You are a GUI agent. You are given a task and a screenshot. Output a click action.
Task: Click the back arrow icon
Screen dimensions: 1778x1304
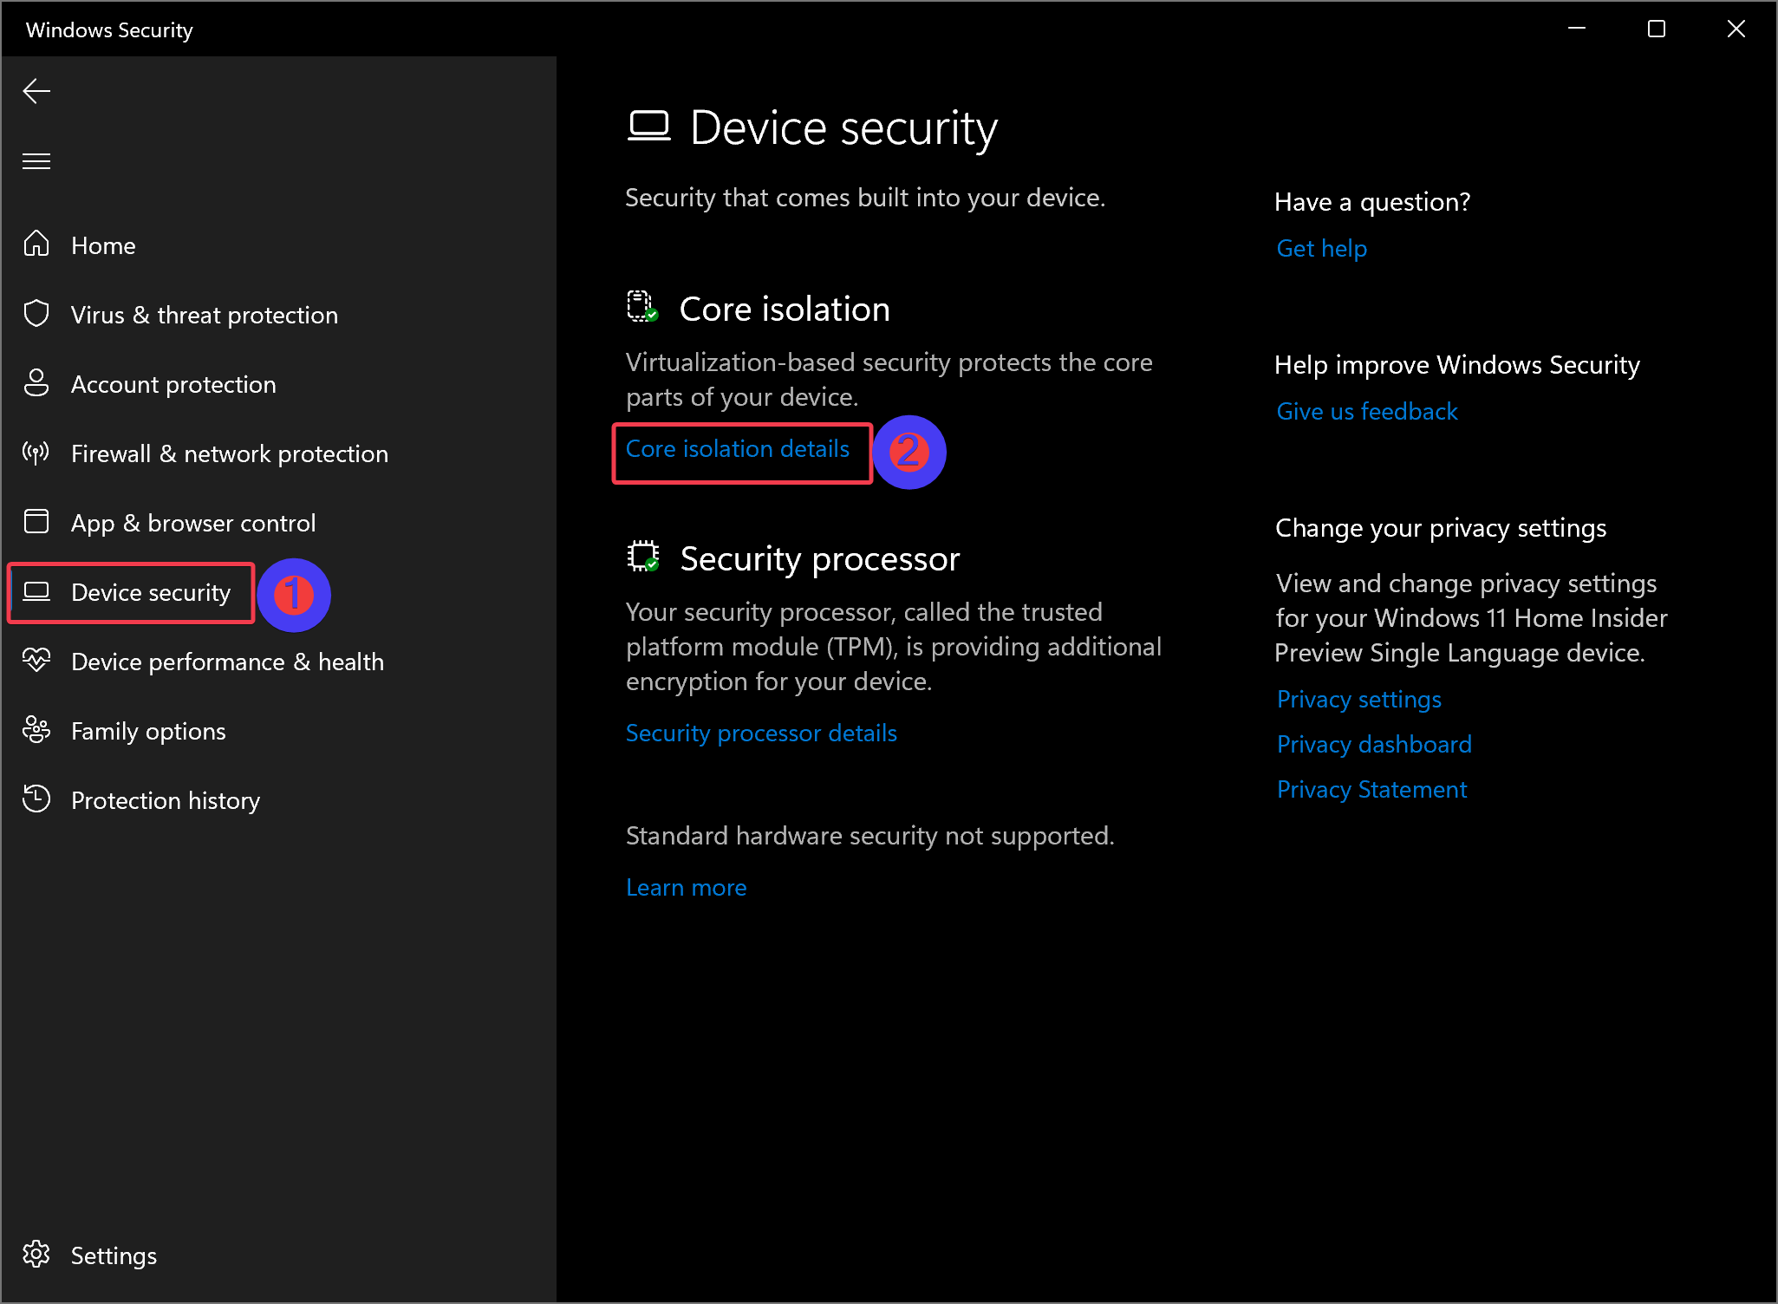pos(36,91)
